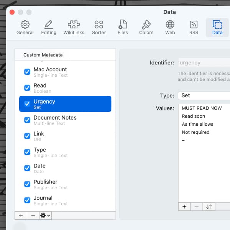This screenshot has height=230, width=230.
Task: Select the Document Notes metadata row
Action: click(x=65, y=120)
